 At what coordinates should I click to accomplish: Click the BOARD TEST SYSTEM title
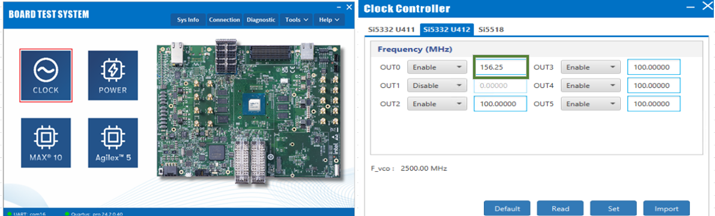[x=49, y=14]
